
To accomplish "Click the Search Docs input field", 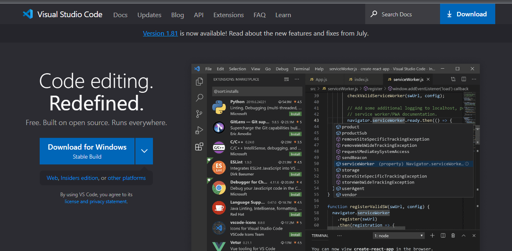I will pyautogui.click(x=402, y=14).
